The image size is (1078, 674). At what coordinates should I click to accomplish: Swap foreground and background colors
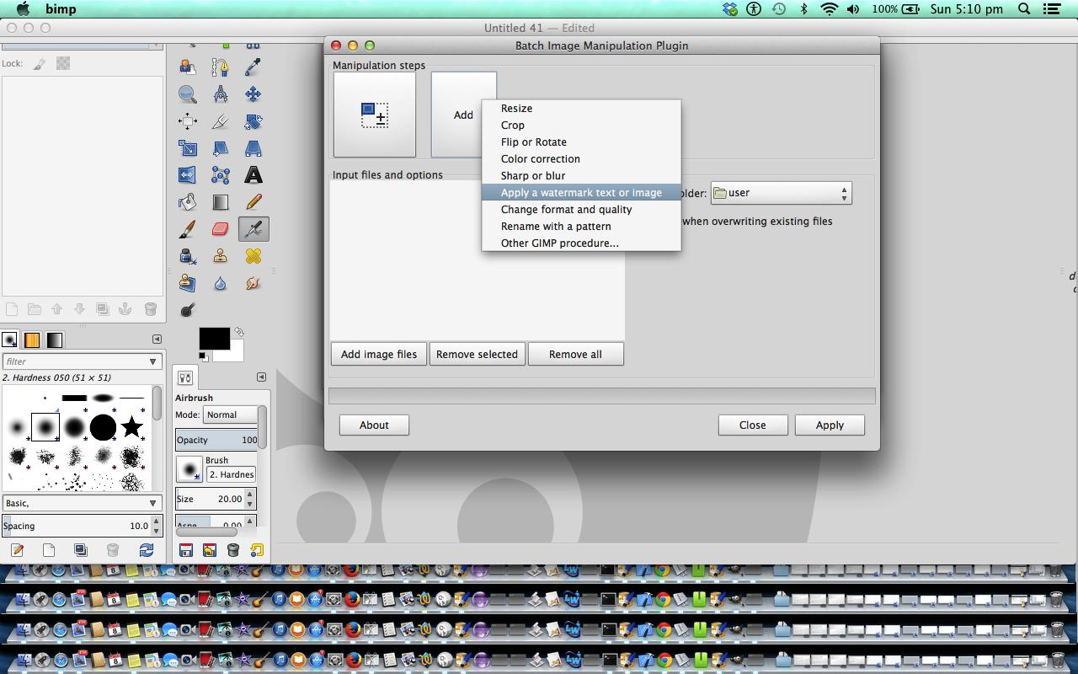(x=239, y=332)
